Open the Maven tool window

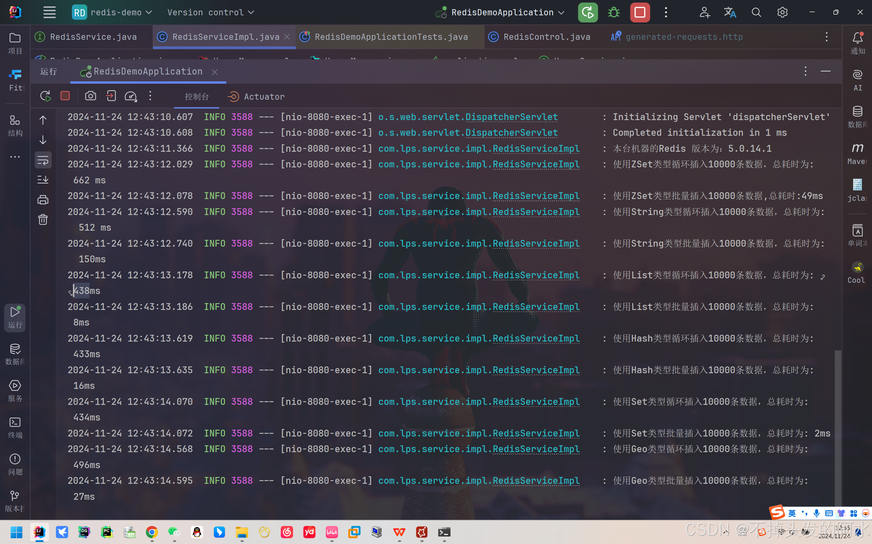tap(858, 154)
